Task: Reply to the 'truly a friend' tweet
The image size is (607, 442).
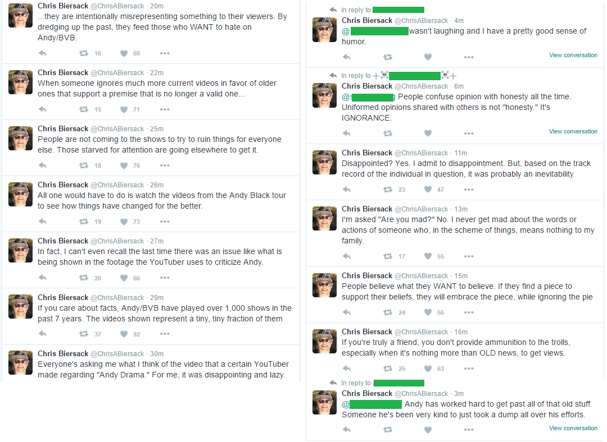Action: click(x=346, y=369)
